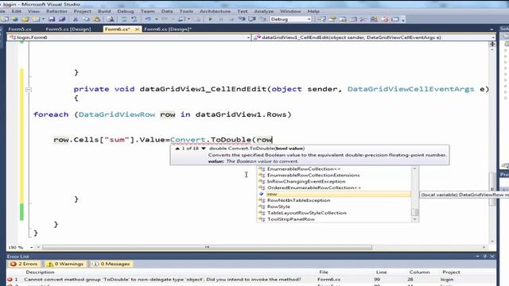
Task: Switch to the Form5.cs [Design] tab
Action: coord(68,29)
